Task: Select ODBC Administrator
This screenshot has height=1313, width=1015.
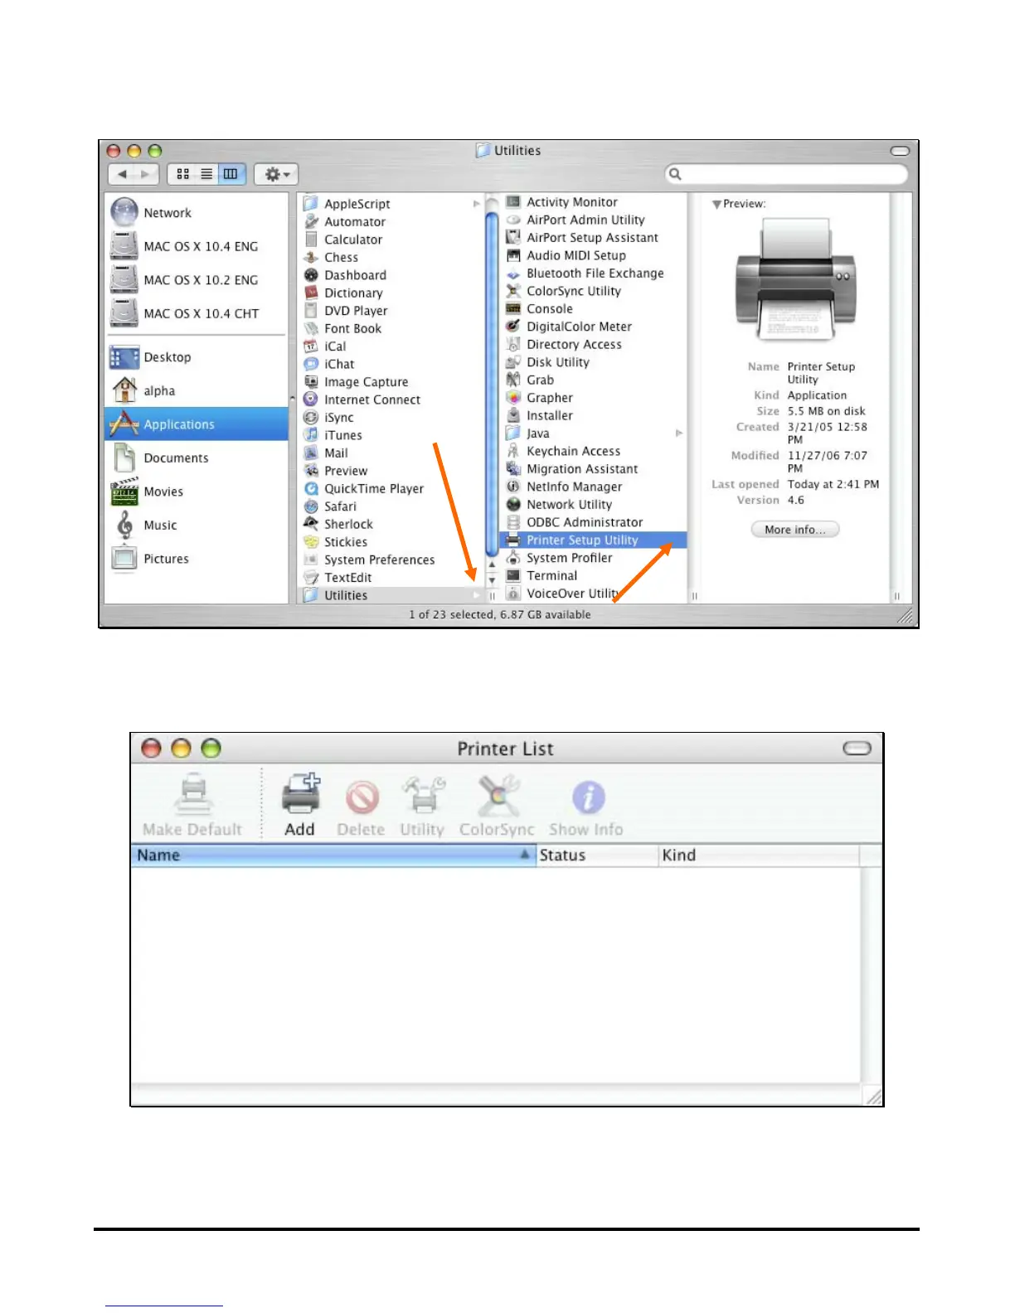Action: tap(575, 522)
